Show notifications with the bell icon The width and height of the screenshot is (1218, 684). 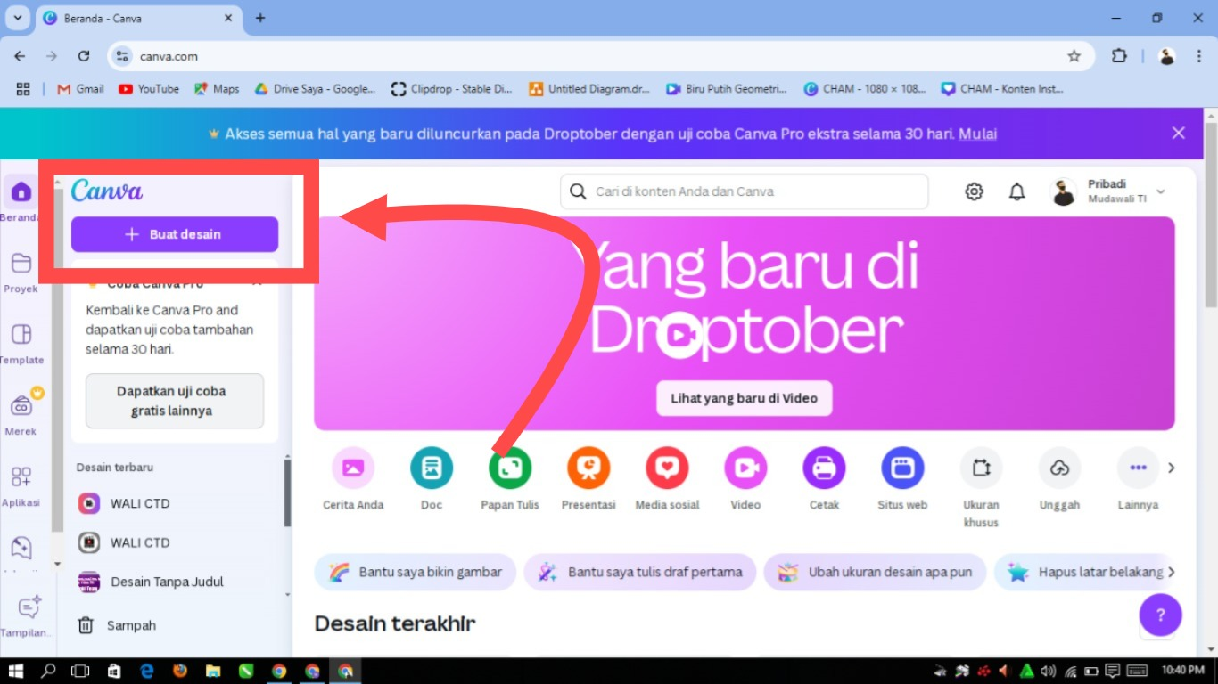click(1016, 191)
